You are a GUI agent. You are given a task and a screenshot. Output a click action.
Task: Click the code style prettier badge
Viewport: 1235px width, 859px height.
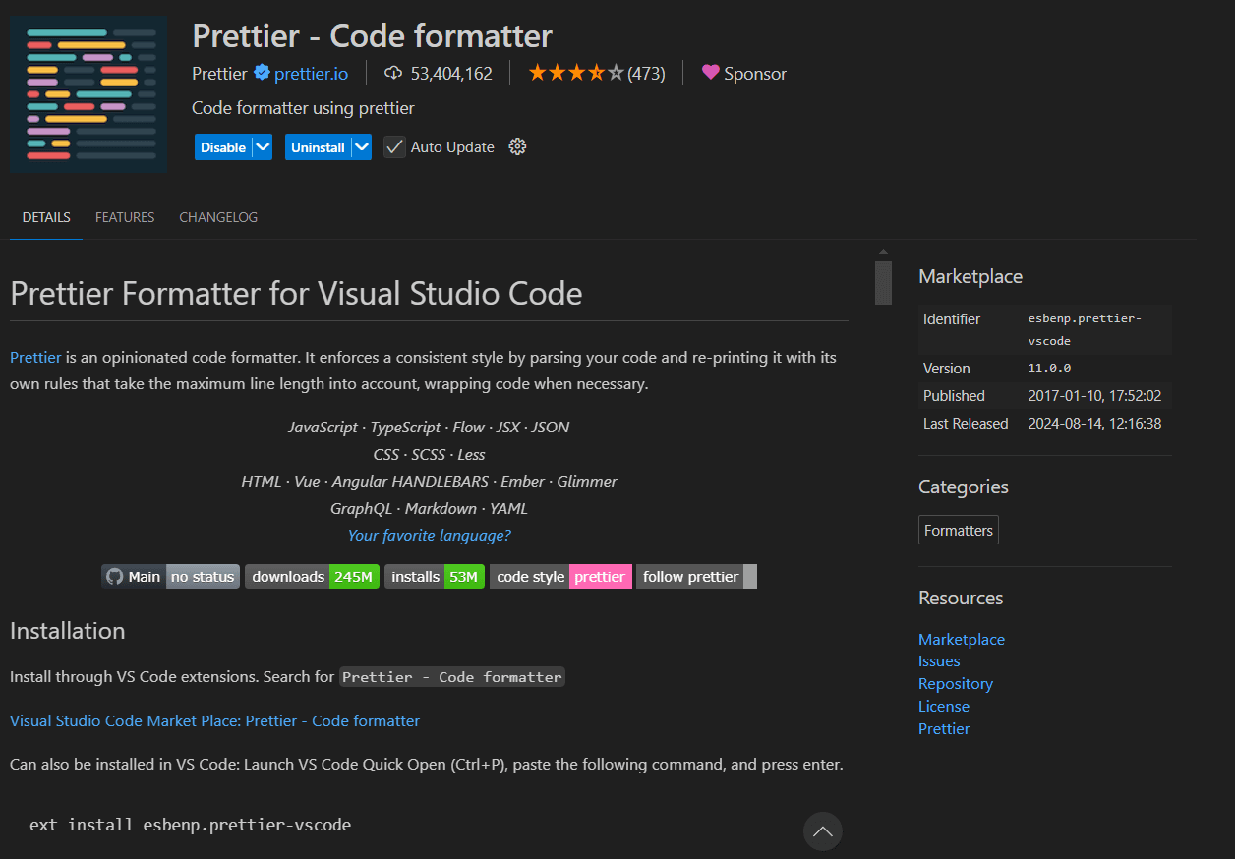[560, 577]
